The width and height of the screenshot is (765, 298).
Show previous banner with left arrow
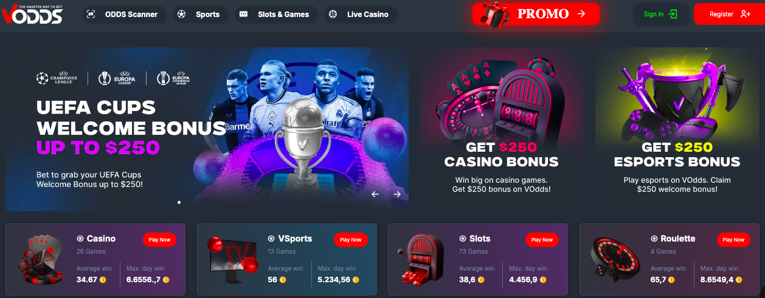pyautogui.click(x=375, y=194)
